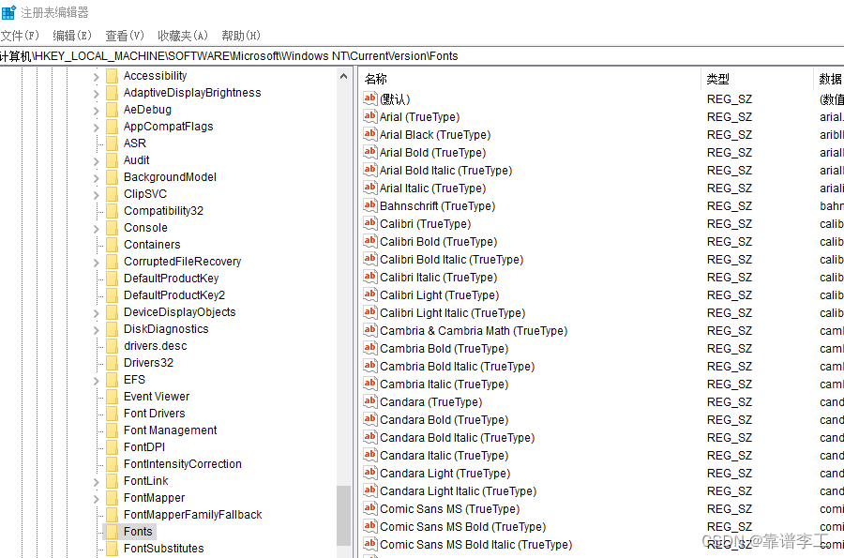Click the folder icon beside Fonts key
This screenshot has width=844, height=558.
(x=112, y=532)
